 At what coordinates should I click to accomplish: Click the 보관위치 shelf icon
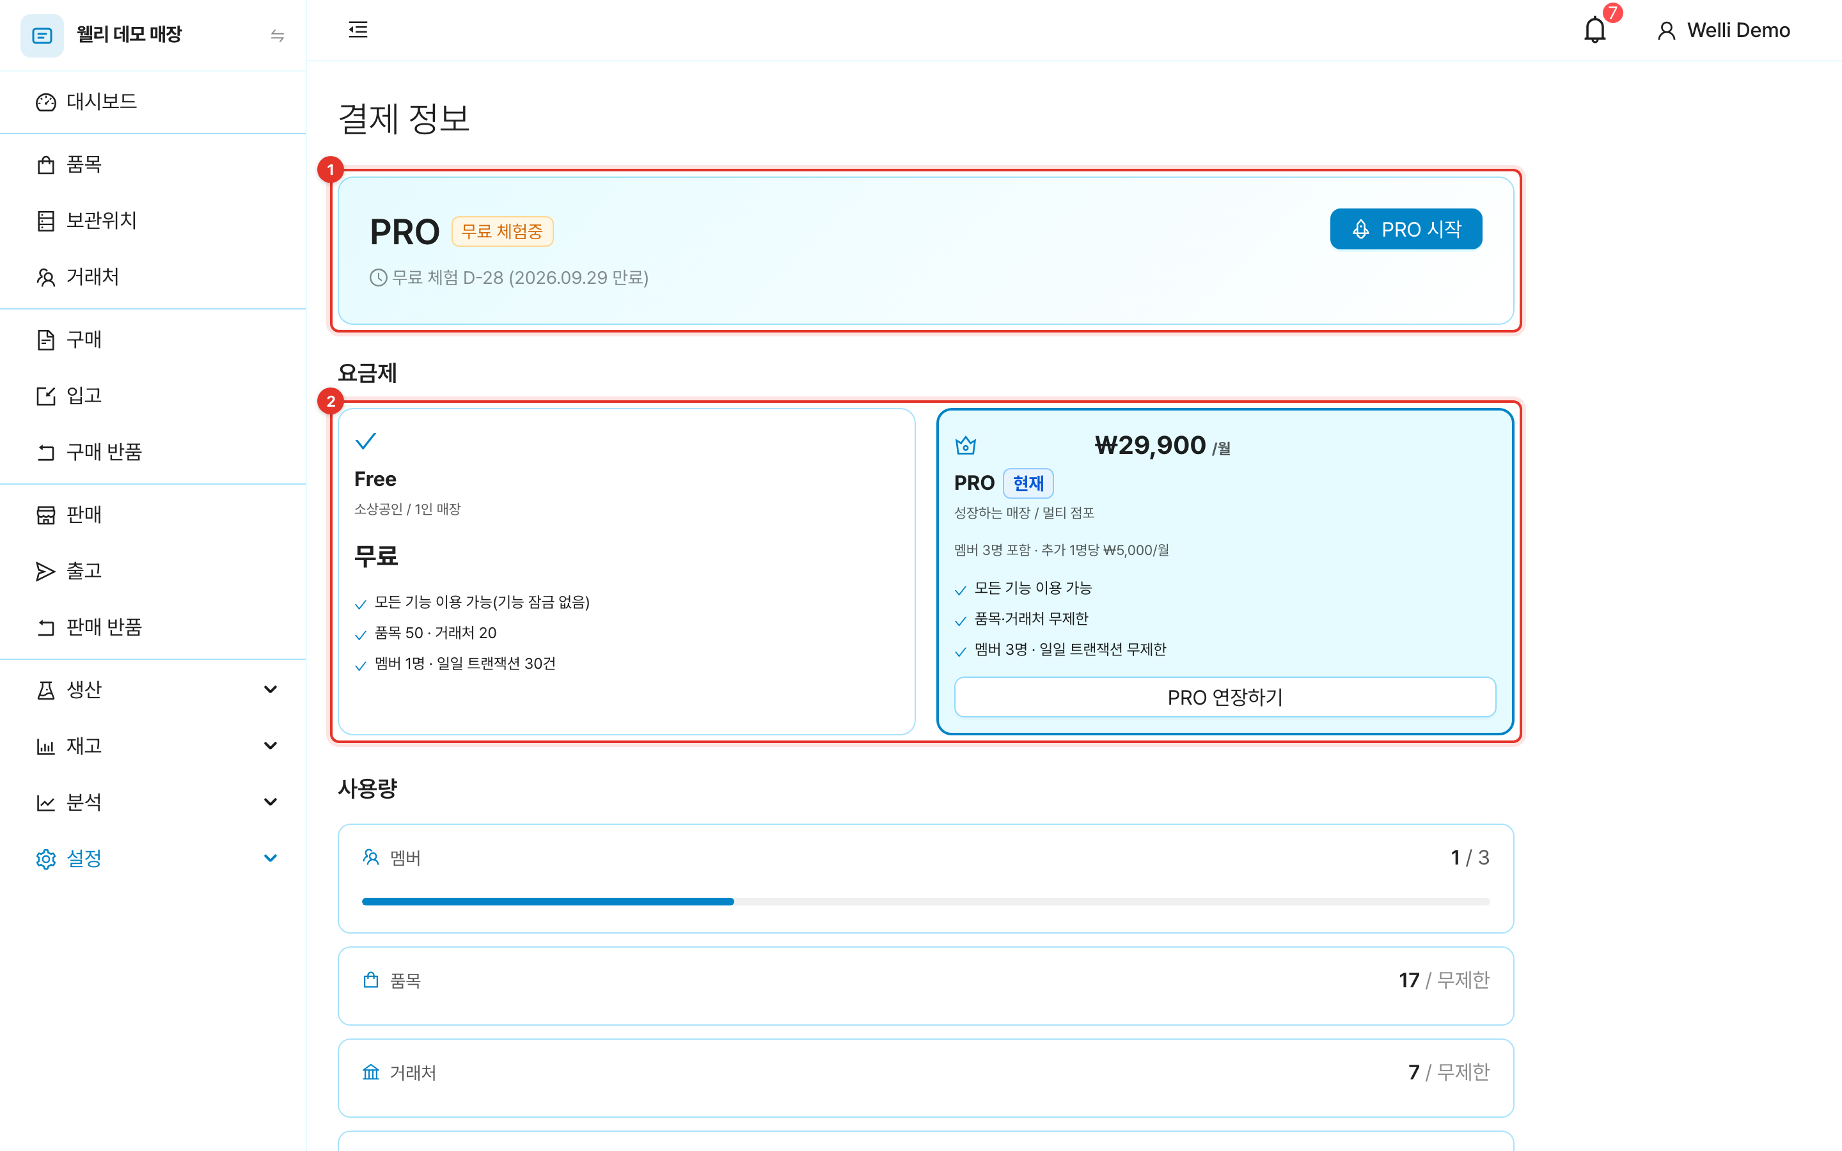(45, 221)
